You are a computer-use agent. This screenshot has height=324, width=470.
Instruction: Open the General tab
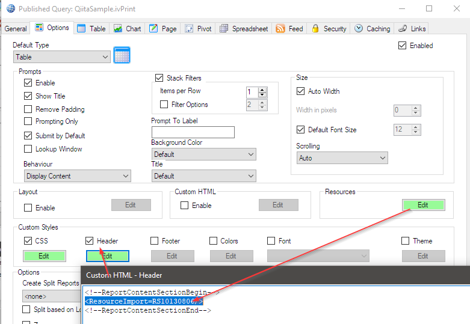16,29
